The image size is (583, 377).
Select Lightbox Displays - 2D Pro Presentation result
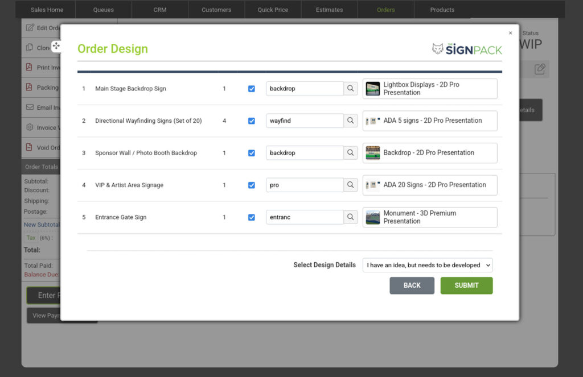coord(430,89)
